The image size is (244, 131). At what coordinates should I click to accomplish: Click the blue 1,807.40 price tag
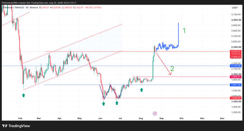(236, 85)
